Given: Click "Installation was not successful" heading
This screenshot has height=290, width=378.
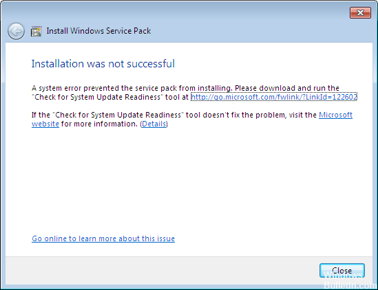Looking at the screenshot, I should 103,64.
